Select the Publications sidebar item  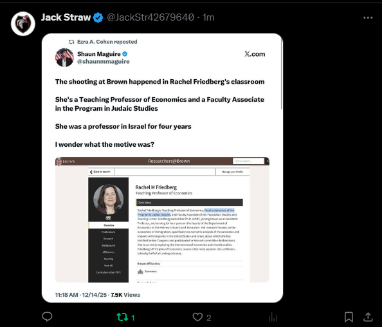pyautogui.click(x=109, y=232)
